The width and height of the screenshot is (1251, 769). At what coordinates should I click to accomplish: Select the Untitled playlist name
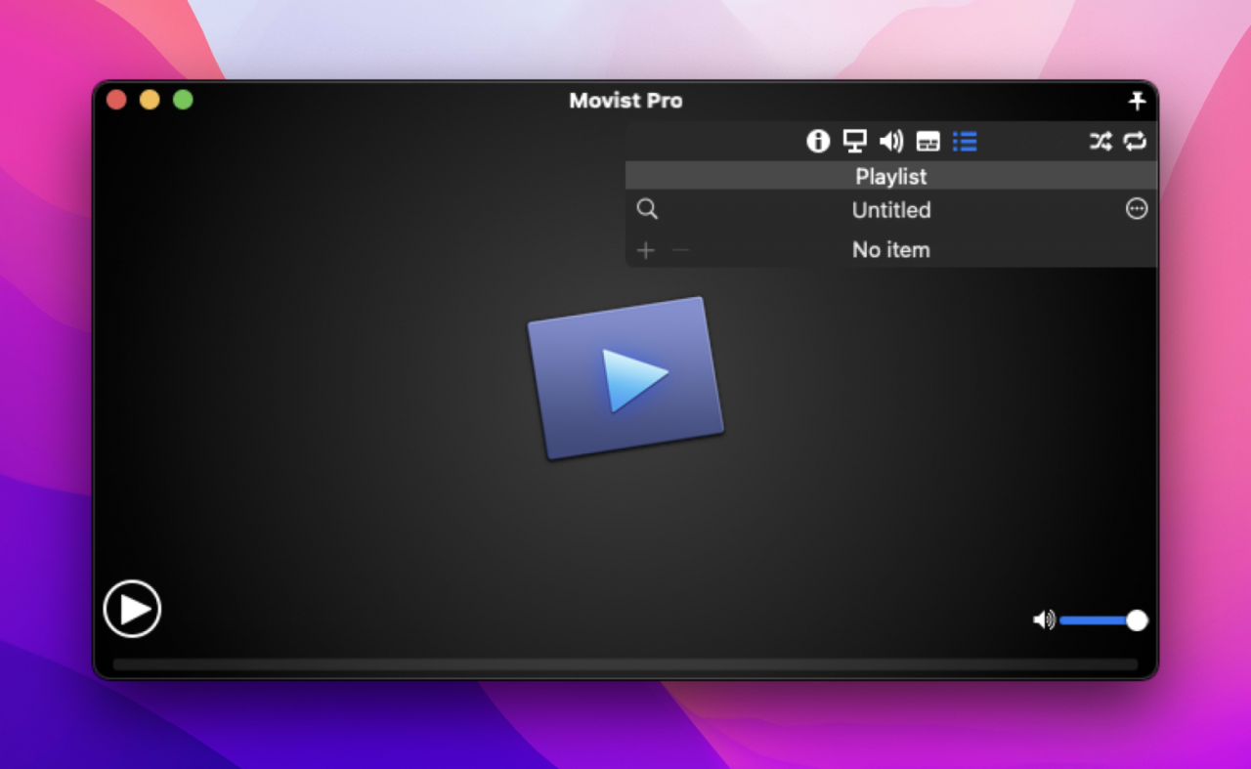coord(891,210)
